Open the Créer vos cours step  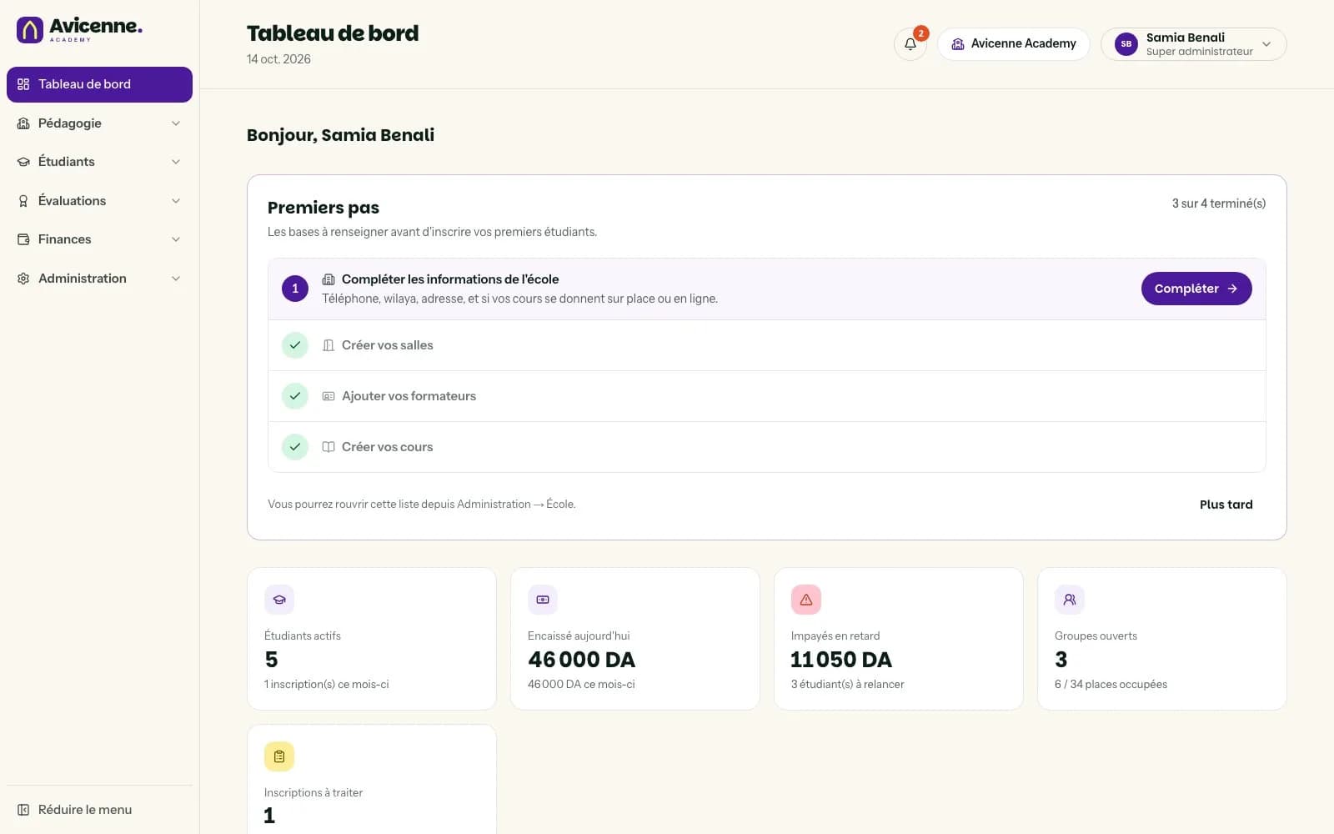(x=767, y=447)
